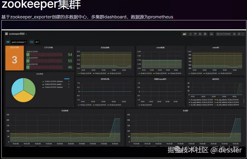Viewport: 247px width, 159px height.
Task: Toggle 10.66.6.22:9141 in sync操作 panel legend
Action: point(145,105)
